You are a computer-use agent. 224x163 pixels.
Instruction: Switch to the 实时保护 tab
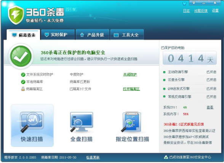coord(58,35)
